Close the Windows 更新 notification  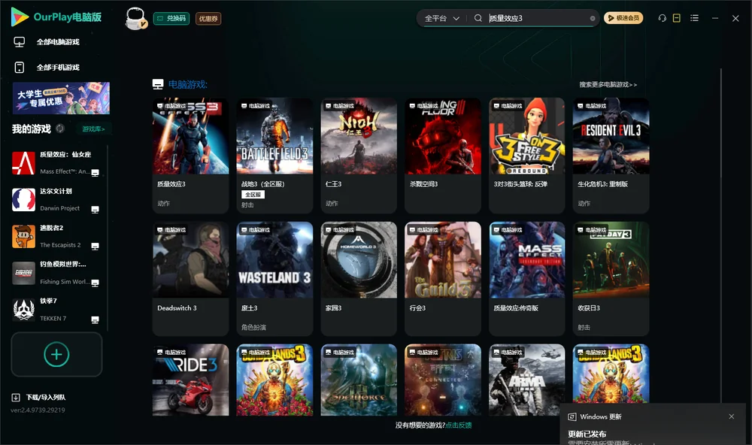[732, 416]
